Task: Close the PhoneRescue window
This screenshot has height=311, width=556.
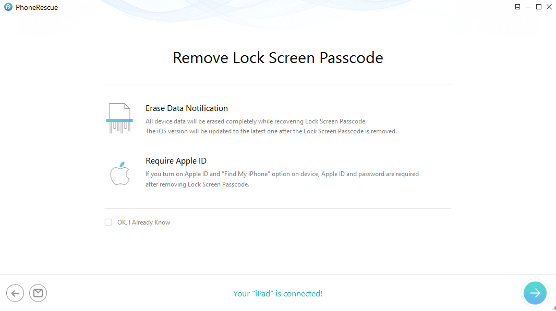Action: pyautogui.click(x=549, y=7)
